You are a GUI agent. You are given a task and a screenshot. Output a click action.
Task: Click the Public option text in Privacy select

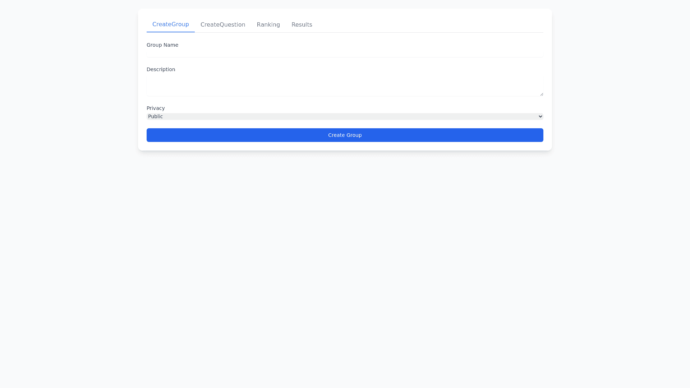pyautogui.click(x=155, y=116)
